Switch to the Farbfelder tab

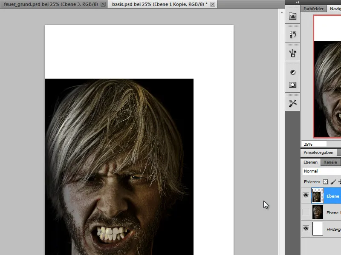point(313,9)
